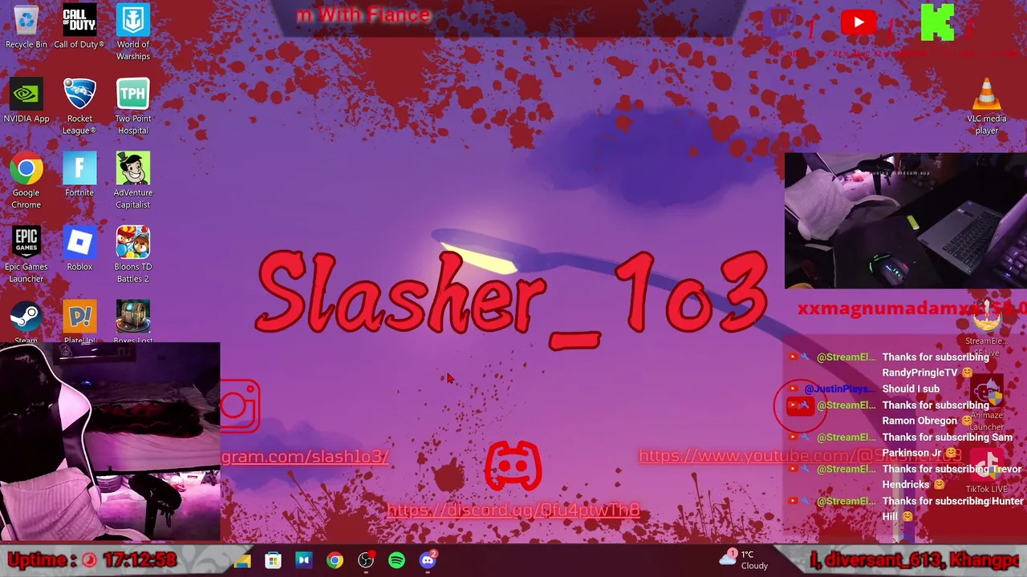The image size is (1027, 577).
Task: Select the Boxes Lost desktop icon
Action: click(132, 322)
